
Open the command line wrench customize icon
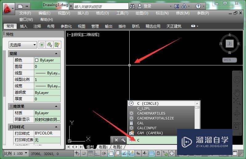click(123, 140)
